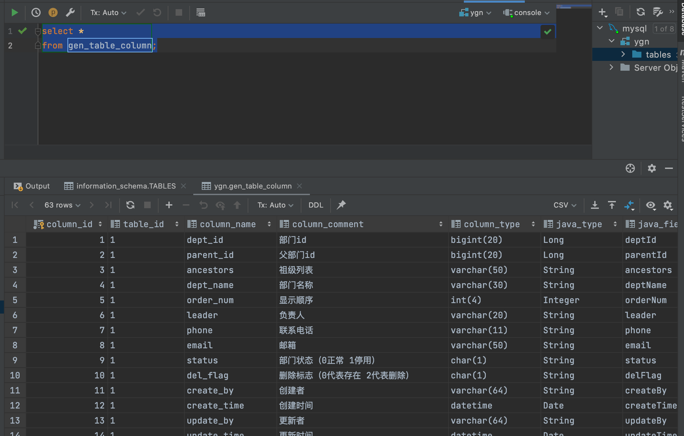Switch to the Output tab
Viewport: 684px width, 436px height.
[x=32, y=186]
